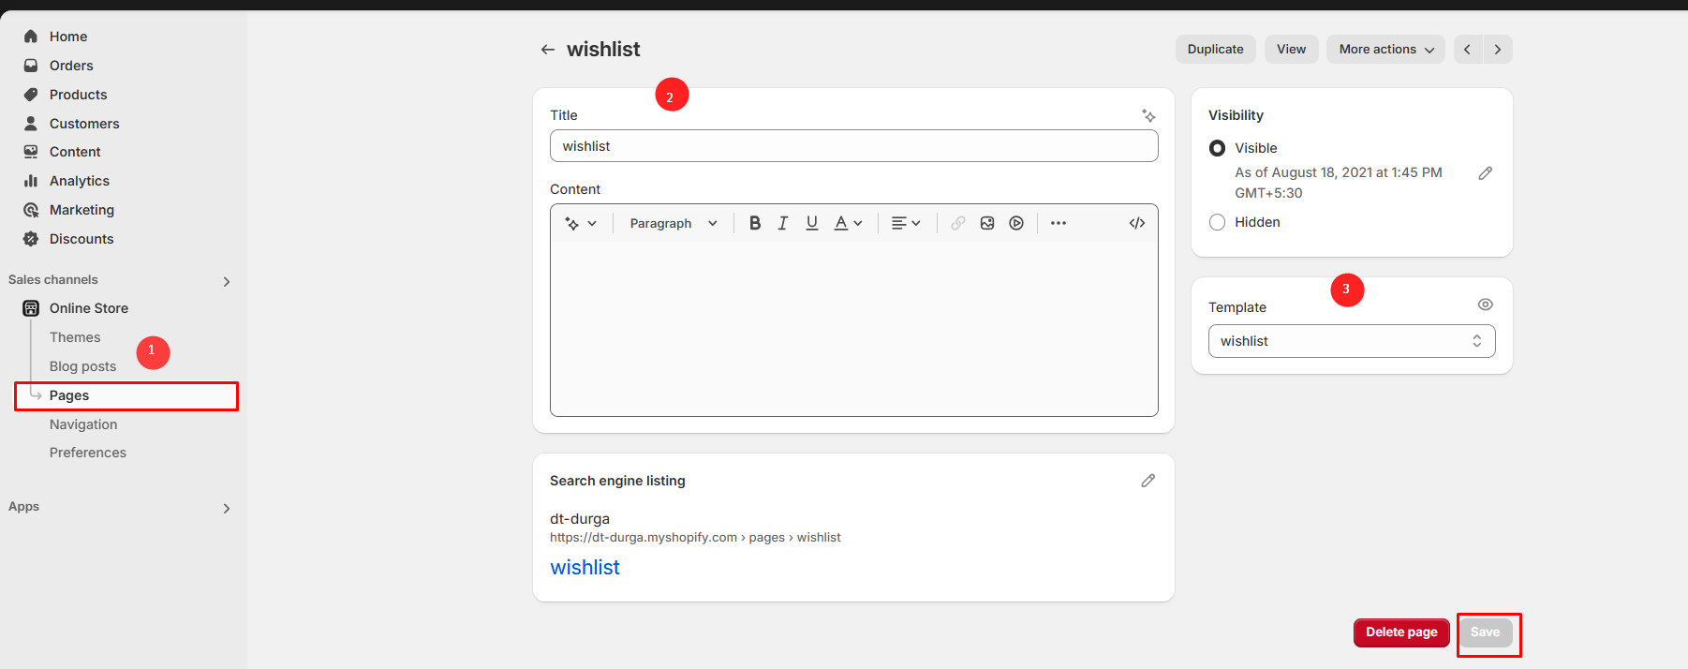Expand the More actions menu
Image resolution: width=1688 pixels, height=669 pixels.
click(1385, 50)
